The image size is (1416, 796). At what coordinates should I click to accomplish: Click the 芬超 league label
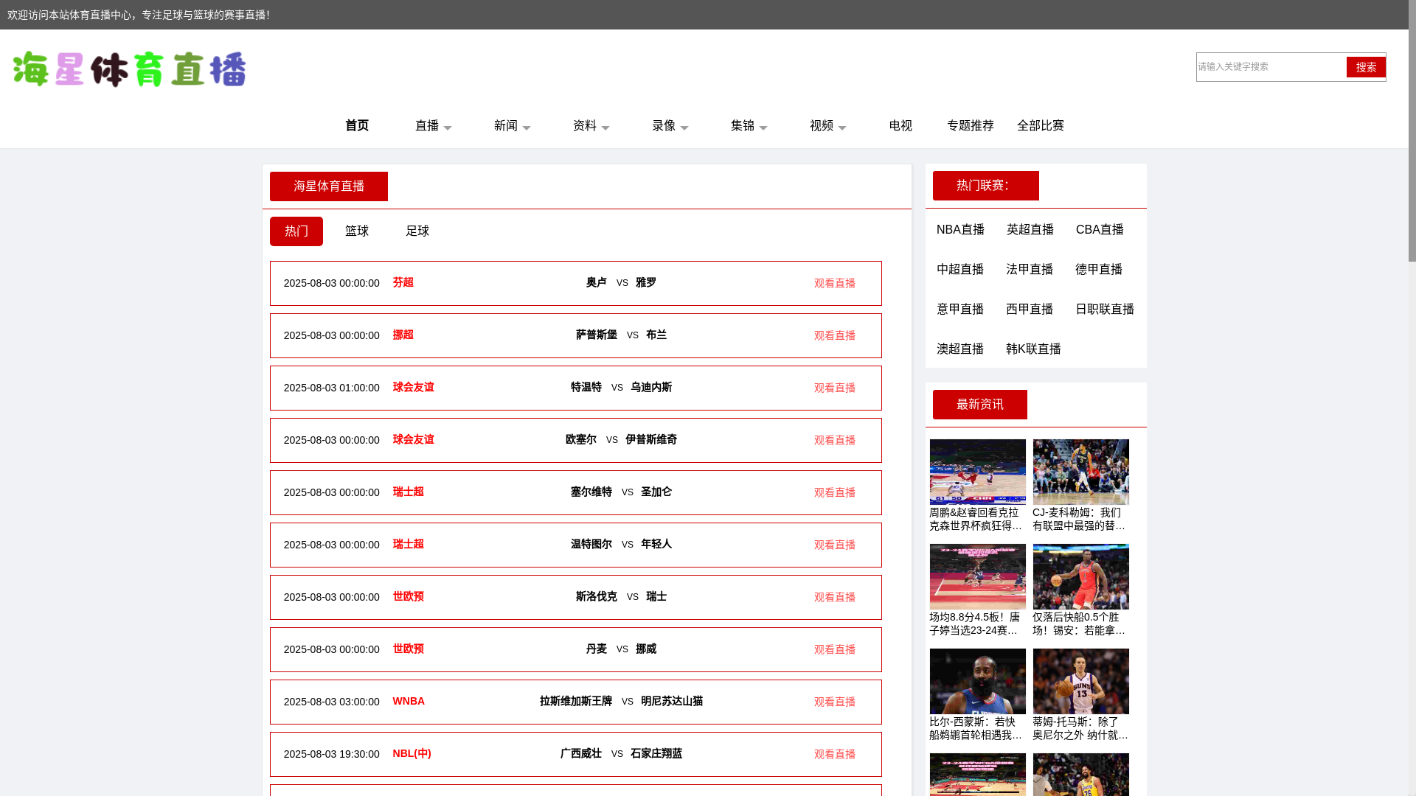point(403,283)
